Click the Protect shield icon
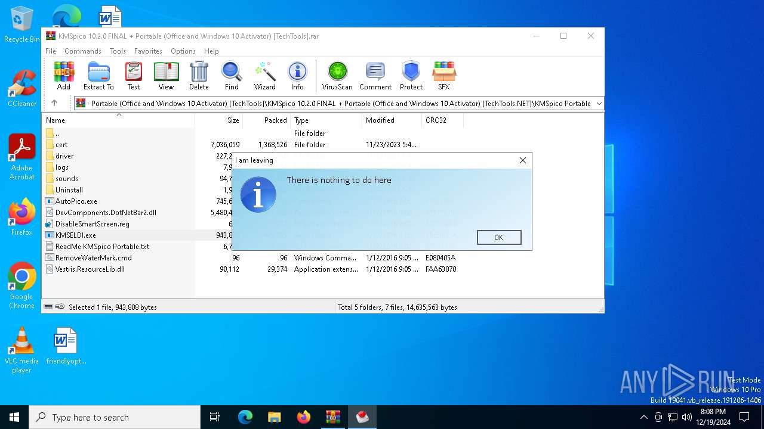The height and width of the screenshot is (429, 764). click(x=411, y=76)
